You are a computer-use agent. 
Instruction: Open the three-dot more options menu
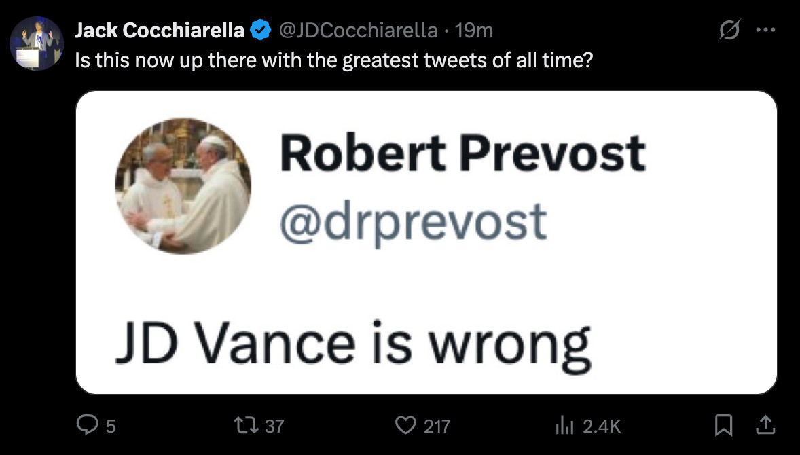coord(766,30)
